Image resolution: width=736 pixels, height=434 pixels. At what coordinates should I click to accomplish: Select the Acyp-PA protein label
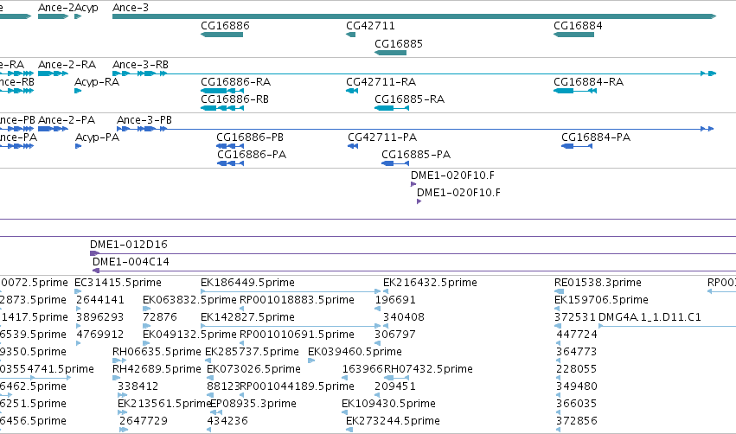click(x=97, y=137)
